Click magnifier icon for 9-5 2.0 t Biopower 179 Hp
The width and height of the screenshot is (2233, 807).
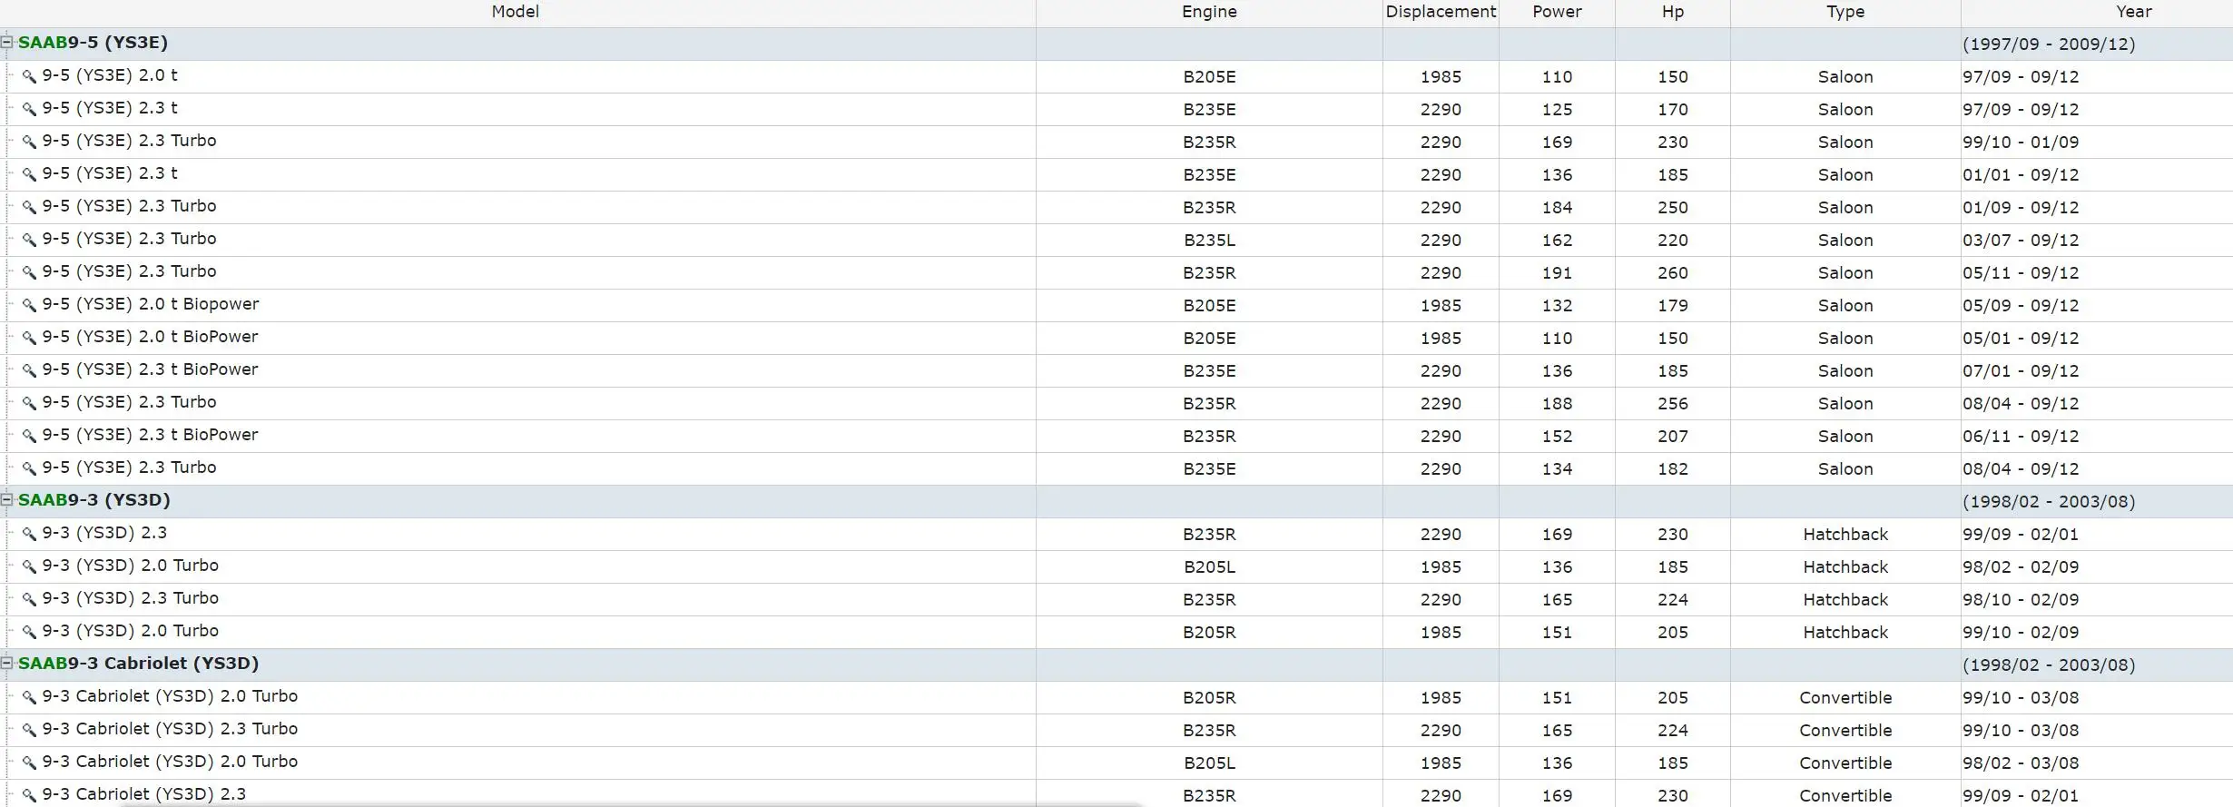tap(29, 305)
